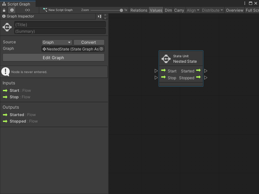Open the Distribute dropdown menu
This screenshot has width=259, height=194.
tap(212, 10)
